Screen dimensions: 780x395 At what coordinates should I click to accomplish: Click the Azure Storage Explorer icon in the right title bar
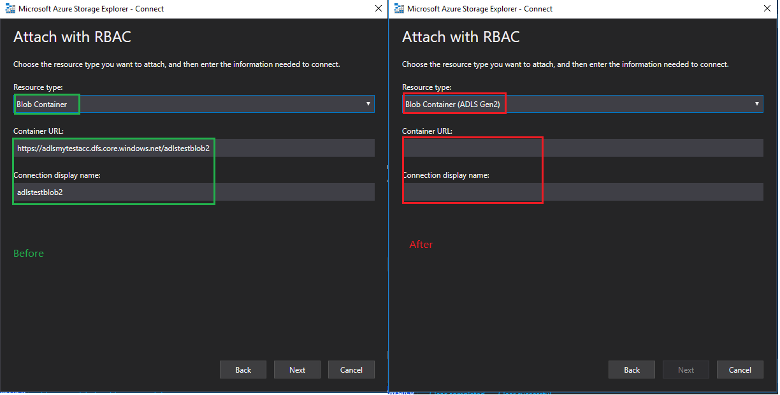click(x=398, y=8)
